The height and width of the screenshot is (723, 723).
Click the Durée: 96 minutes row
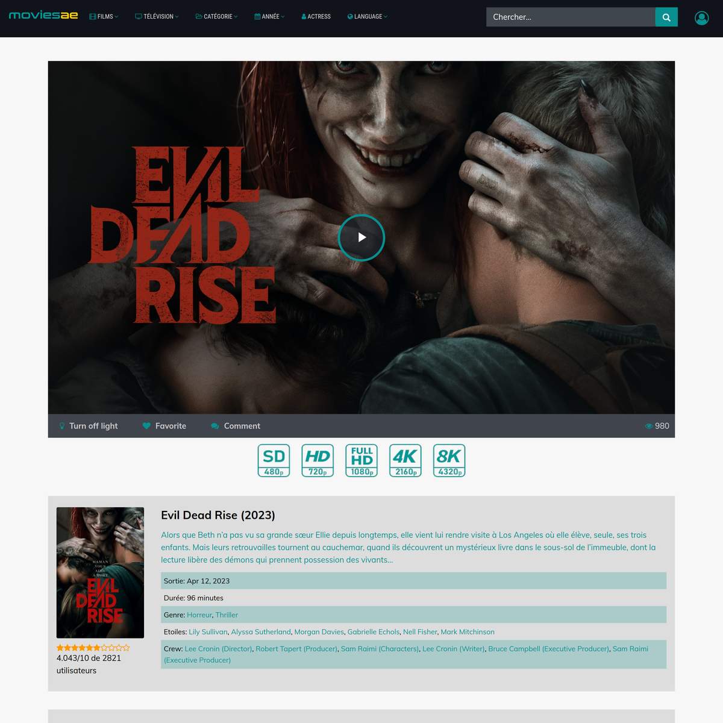413,598
